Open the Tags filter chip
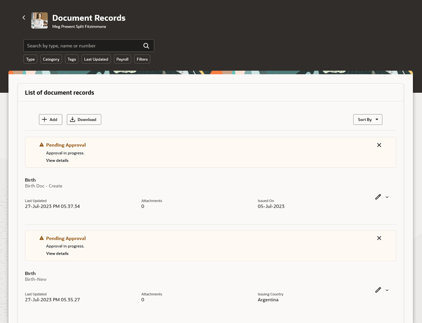The image size is (422, 323). pyautogui.click(x=72, y=59)
